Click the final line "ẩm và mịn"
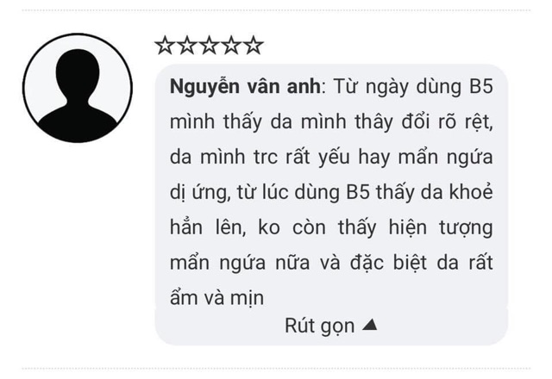 coord(216,298)
